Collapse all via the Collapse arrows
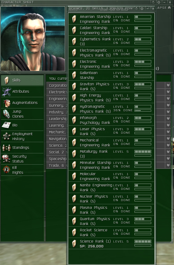 [169, 8]
